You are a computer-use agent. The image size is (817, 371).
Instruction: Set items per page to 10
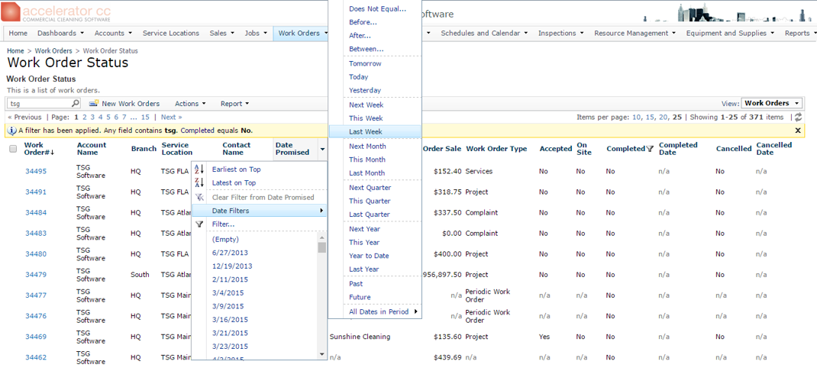[x=636, y=118]
